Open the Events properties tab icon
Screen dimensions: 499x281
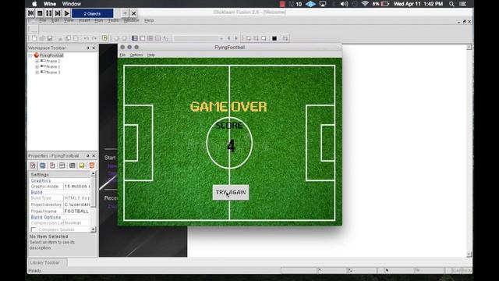[x=73, y=165]
